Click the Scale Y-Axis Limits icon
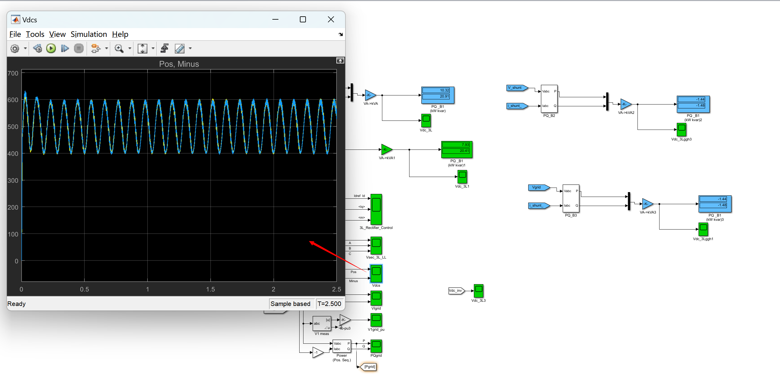780x386 pixels. [x=142, y=48]
